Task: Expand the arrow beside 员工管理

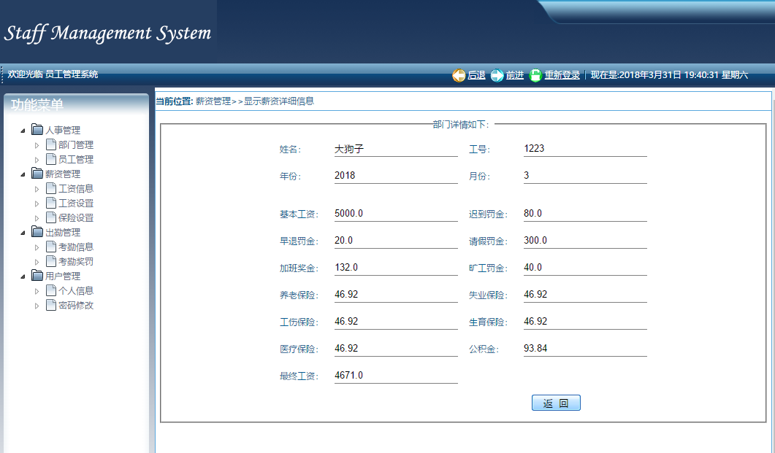Action: 37,160
